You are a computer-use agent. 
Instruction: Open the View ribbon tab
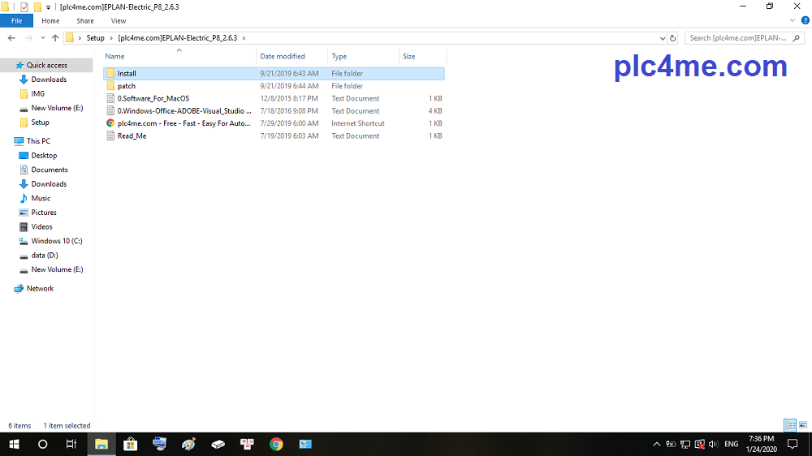(119, 20)
